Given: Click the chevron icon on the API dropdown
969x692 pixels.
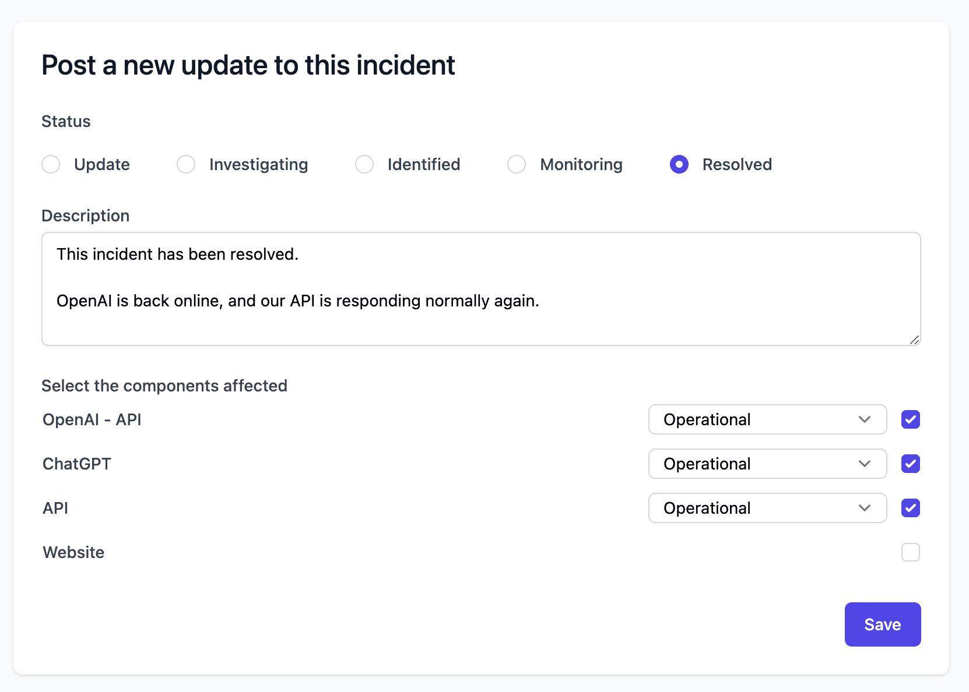Looking at the screenshot, I should [865, 508].
